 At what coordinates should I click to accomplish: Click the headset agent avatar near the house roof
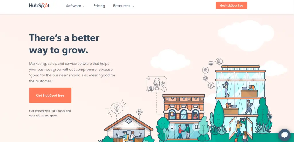pyautogui.click(x=139, y=112)
